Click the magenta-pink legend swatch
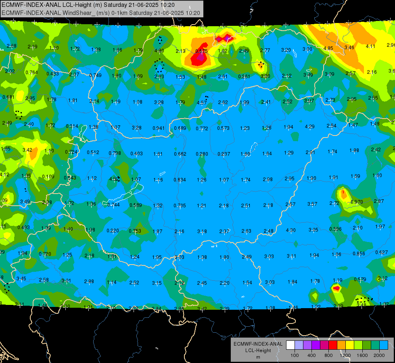Image resolution: width=395 pixels, height=363 pixels. (324, 345)
